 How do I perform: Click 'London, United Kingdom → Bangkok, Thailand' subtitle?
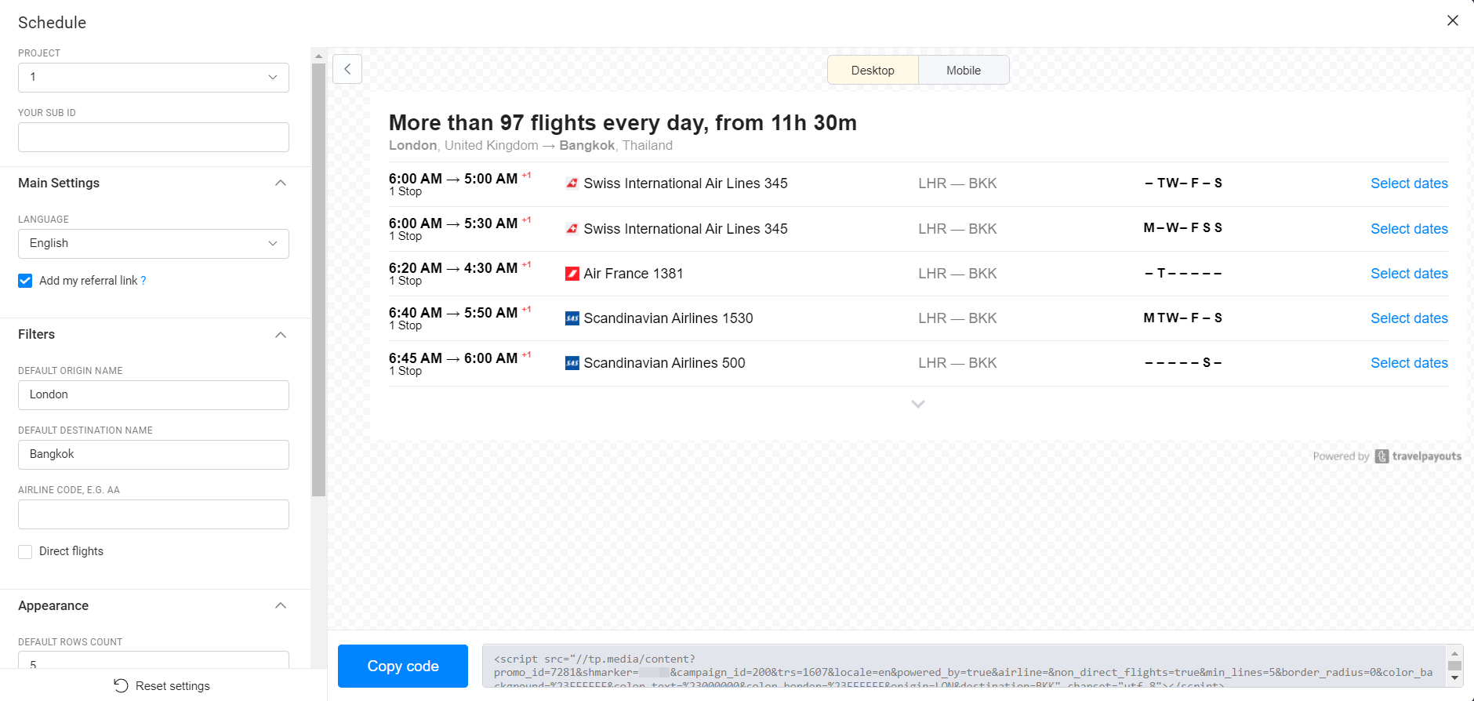(531, 146)
